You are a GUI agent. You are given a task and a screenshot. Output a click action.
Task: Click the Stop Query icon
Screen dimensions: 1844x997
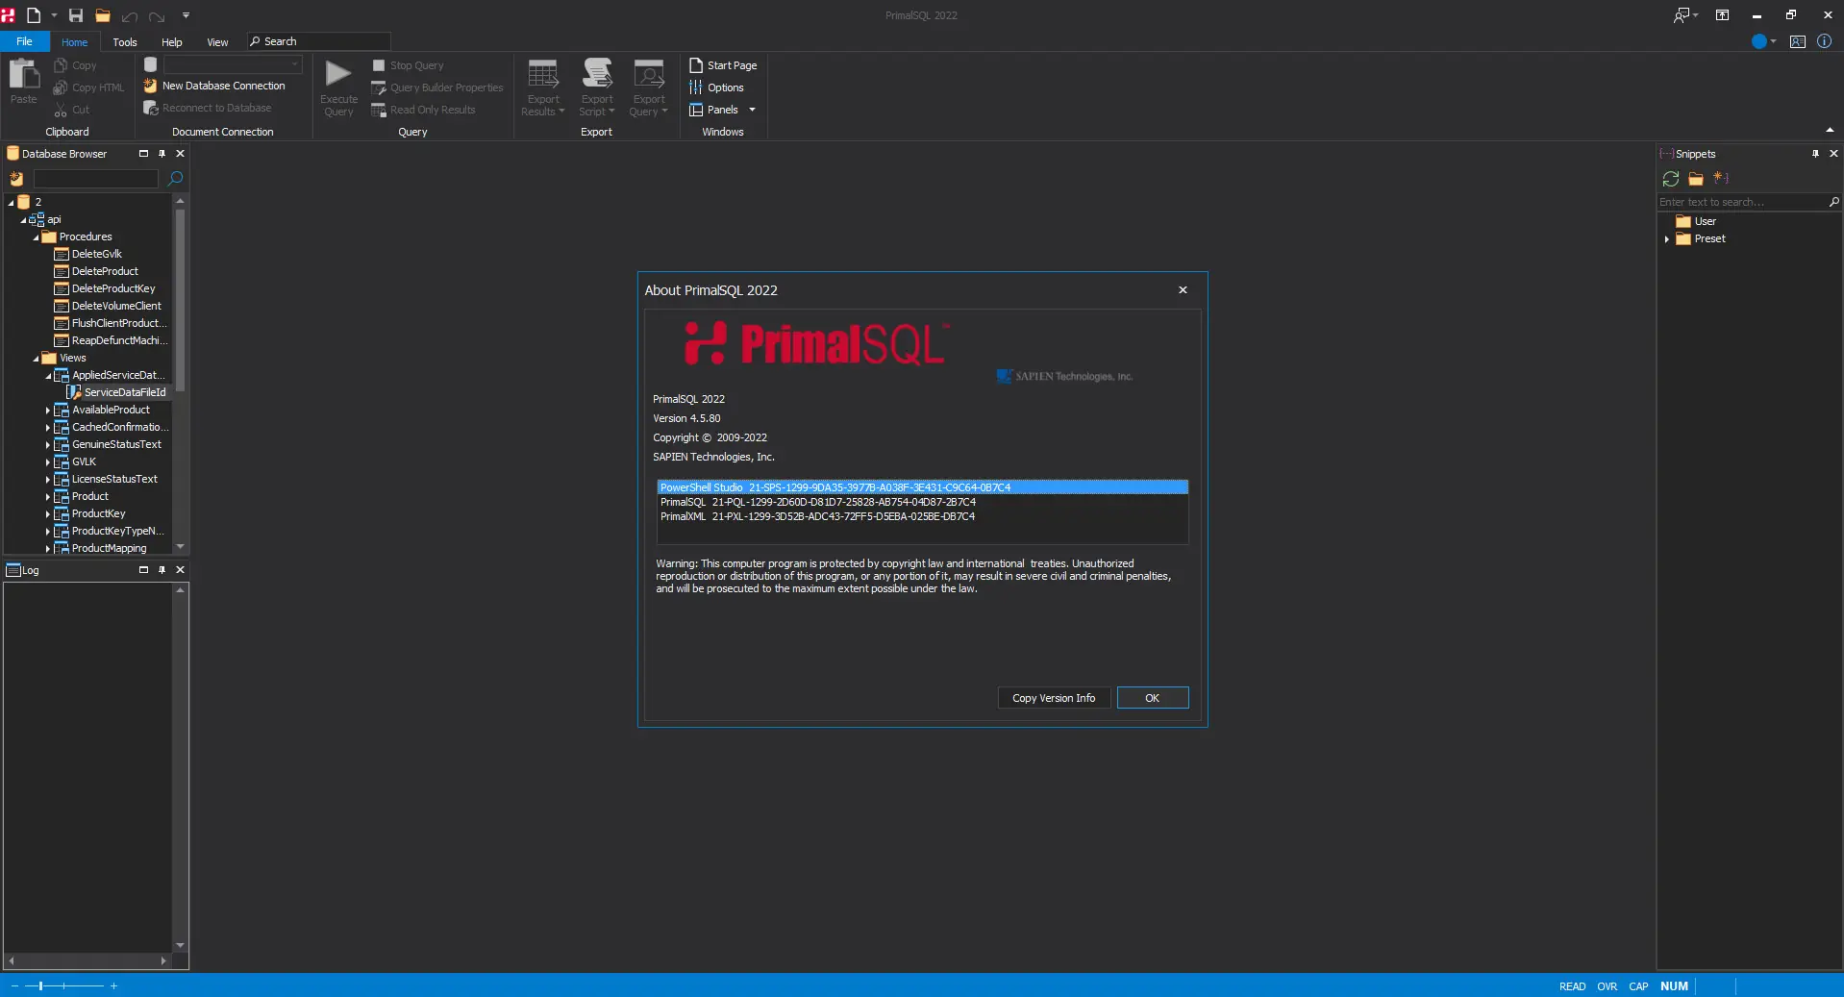[x=379, y=65]
